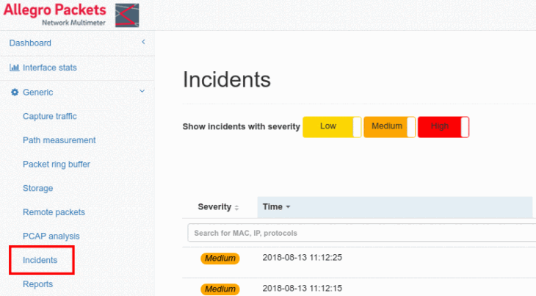
Task: Navigate to PCAP analysis
Action: [51, 236]
